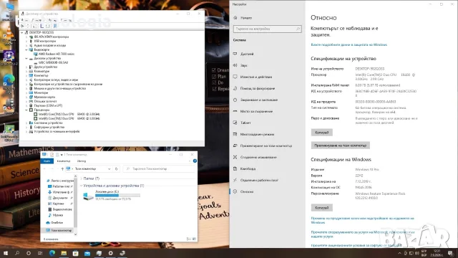Open the Windows security details link

349,44
